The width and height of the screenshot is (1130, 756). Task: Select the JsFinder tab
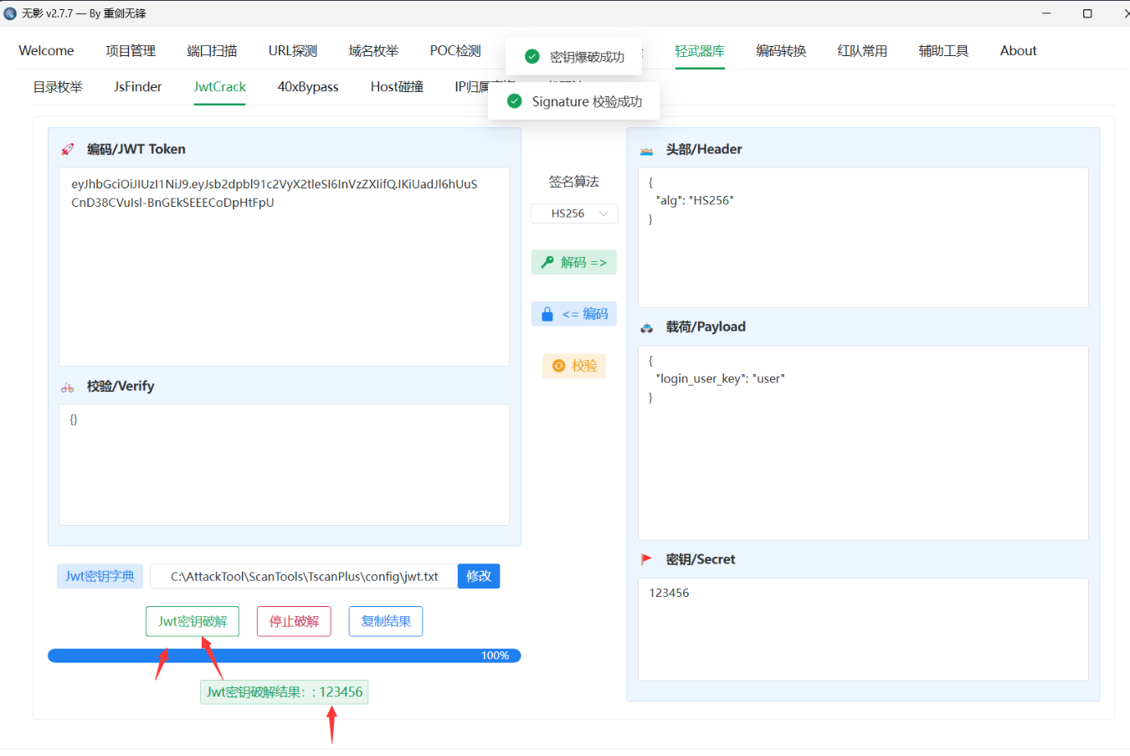(x=138, y=87)
